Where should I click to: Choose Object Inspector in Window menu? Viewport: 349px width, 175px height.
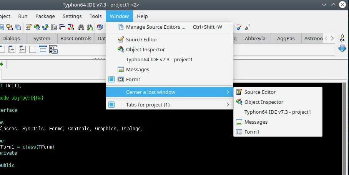click(170, 50)
